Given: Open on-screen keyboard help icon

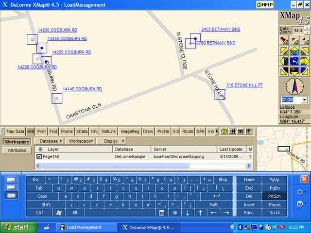Looking at the screenshot, I should (x=300, y=204).
